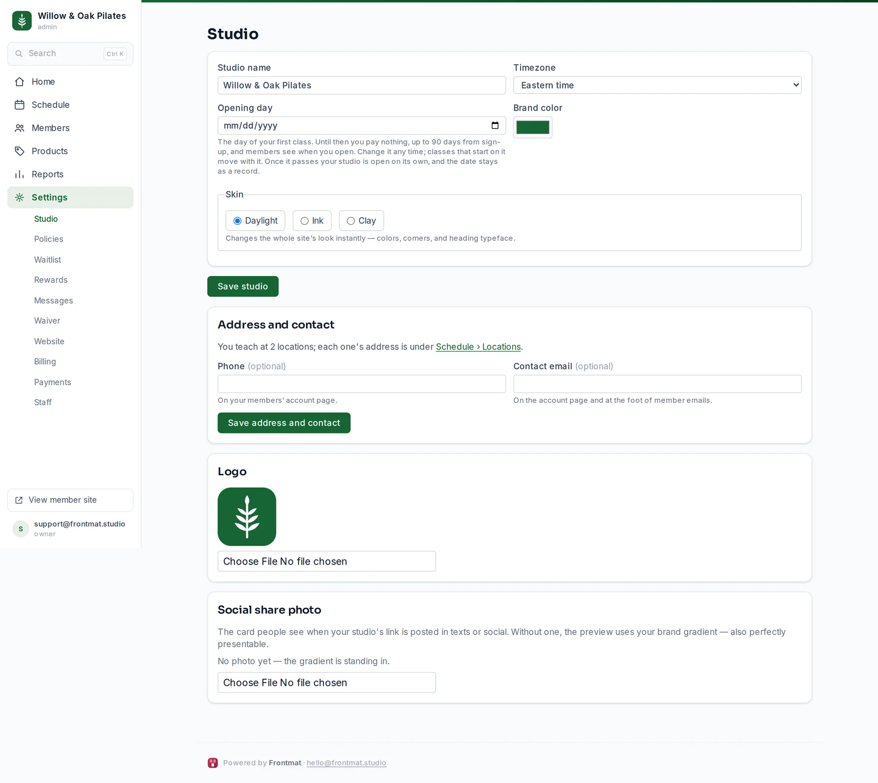Click the Home house icon

(20, 82)
